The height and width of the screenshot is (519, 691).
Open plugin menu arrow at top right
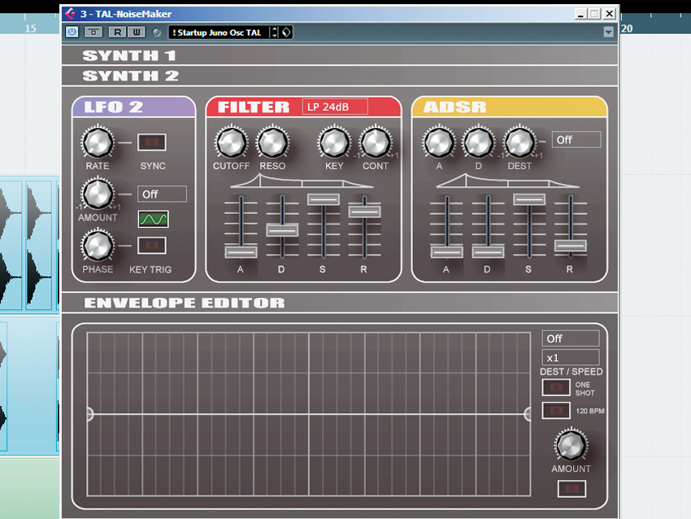pos(609,33)
